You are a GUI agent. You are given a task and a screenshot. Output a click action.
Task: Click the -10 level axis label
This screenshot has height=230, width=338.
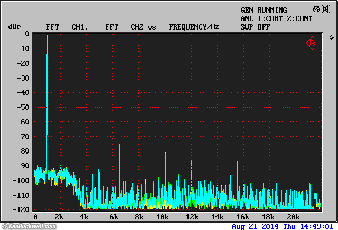pyautogui.click(x=23, y=49)
